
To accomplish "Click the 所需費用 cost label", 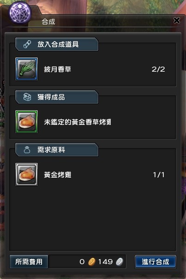I will pos(29,262).
